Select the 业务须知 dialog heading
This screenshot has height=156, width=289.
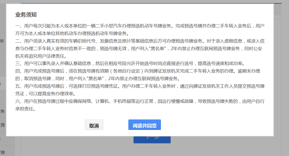26,15
